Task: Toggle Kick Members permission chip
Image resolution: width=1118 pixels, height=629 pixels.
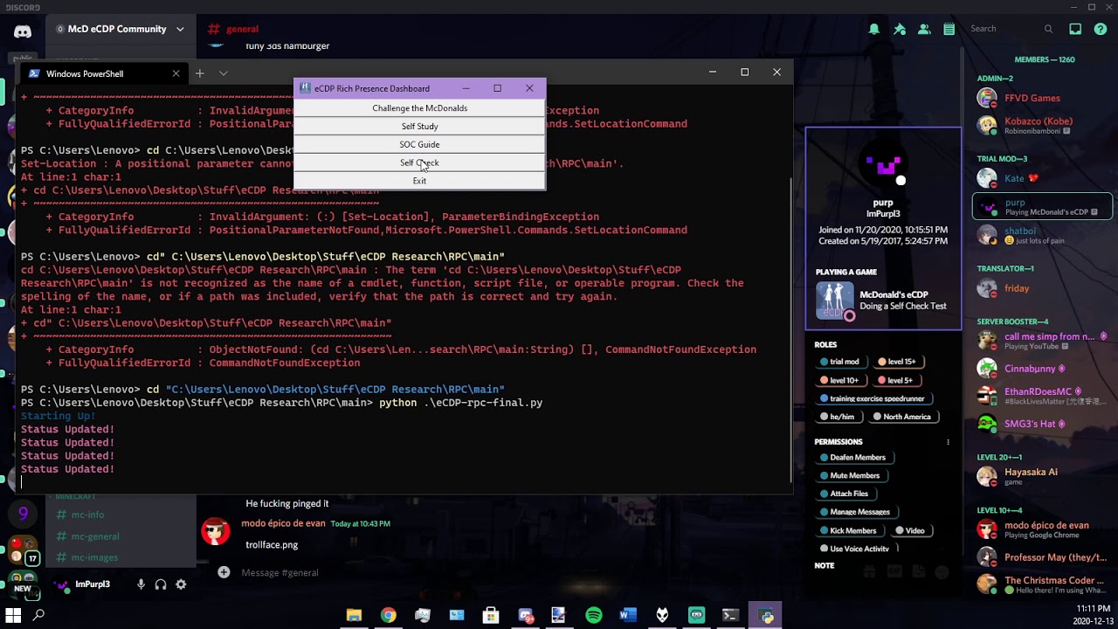Action: tap(848, 531)
